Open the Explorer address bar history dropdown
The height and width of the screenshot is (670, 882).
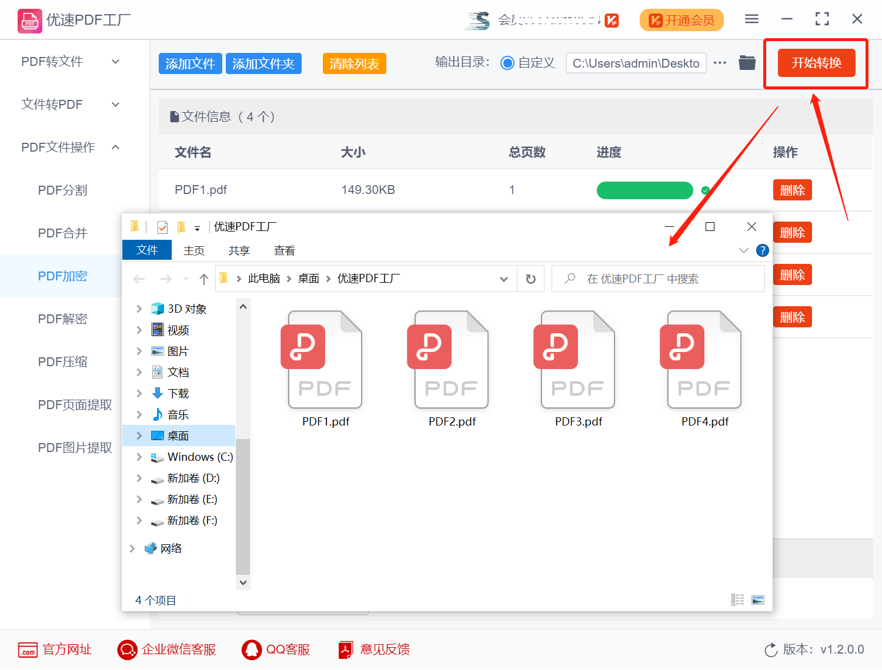[504, 279]
